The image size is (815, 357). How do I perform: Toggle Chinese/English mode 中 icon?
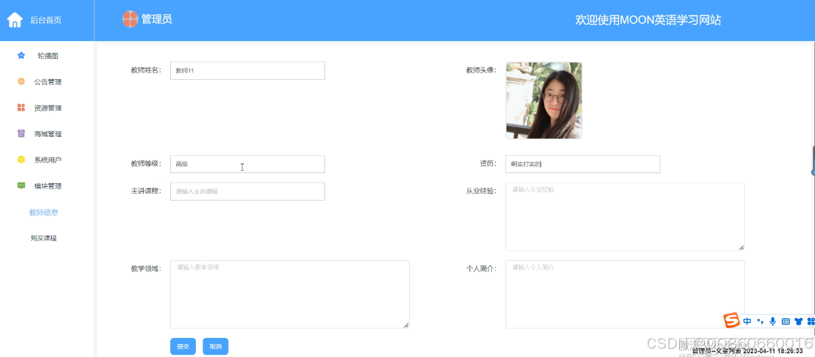(x=747, y=321)
